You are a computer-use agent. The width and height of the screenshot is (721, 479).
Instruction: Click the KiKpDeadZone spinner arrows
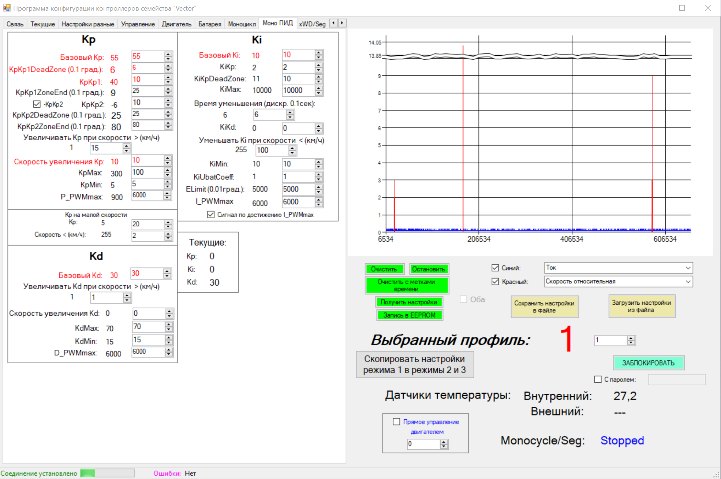point(319,79)
